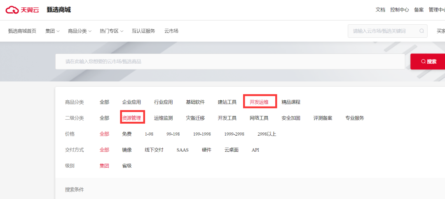Select the 专业服务 subcategory
The height and width of the screenshot is (199, 445).
point(354,118)
